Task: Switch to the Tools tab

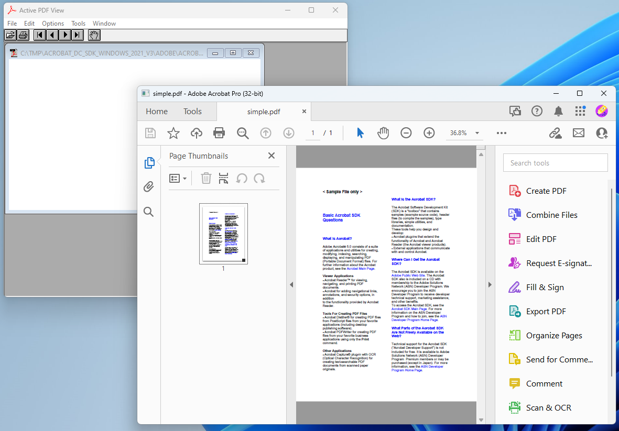Action: 192,111
